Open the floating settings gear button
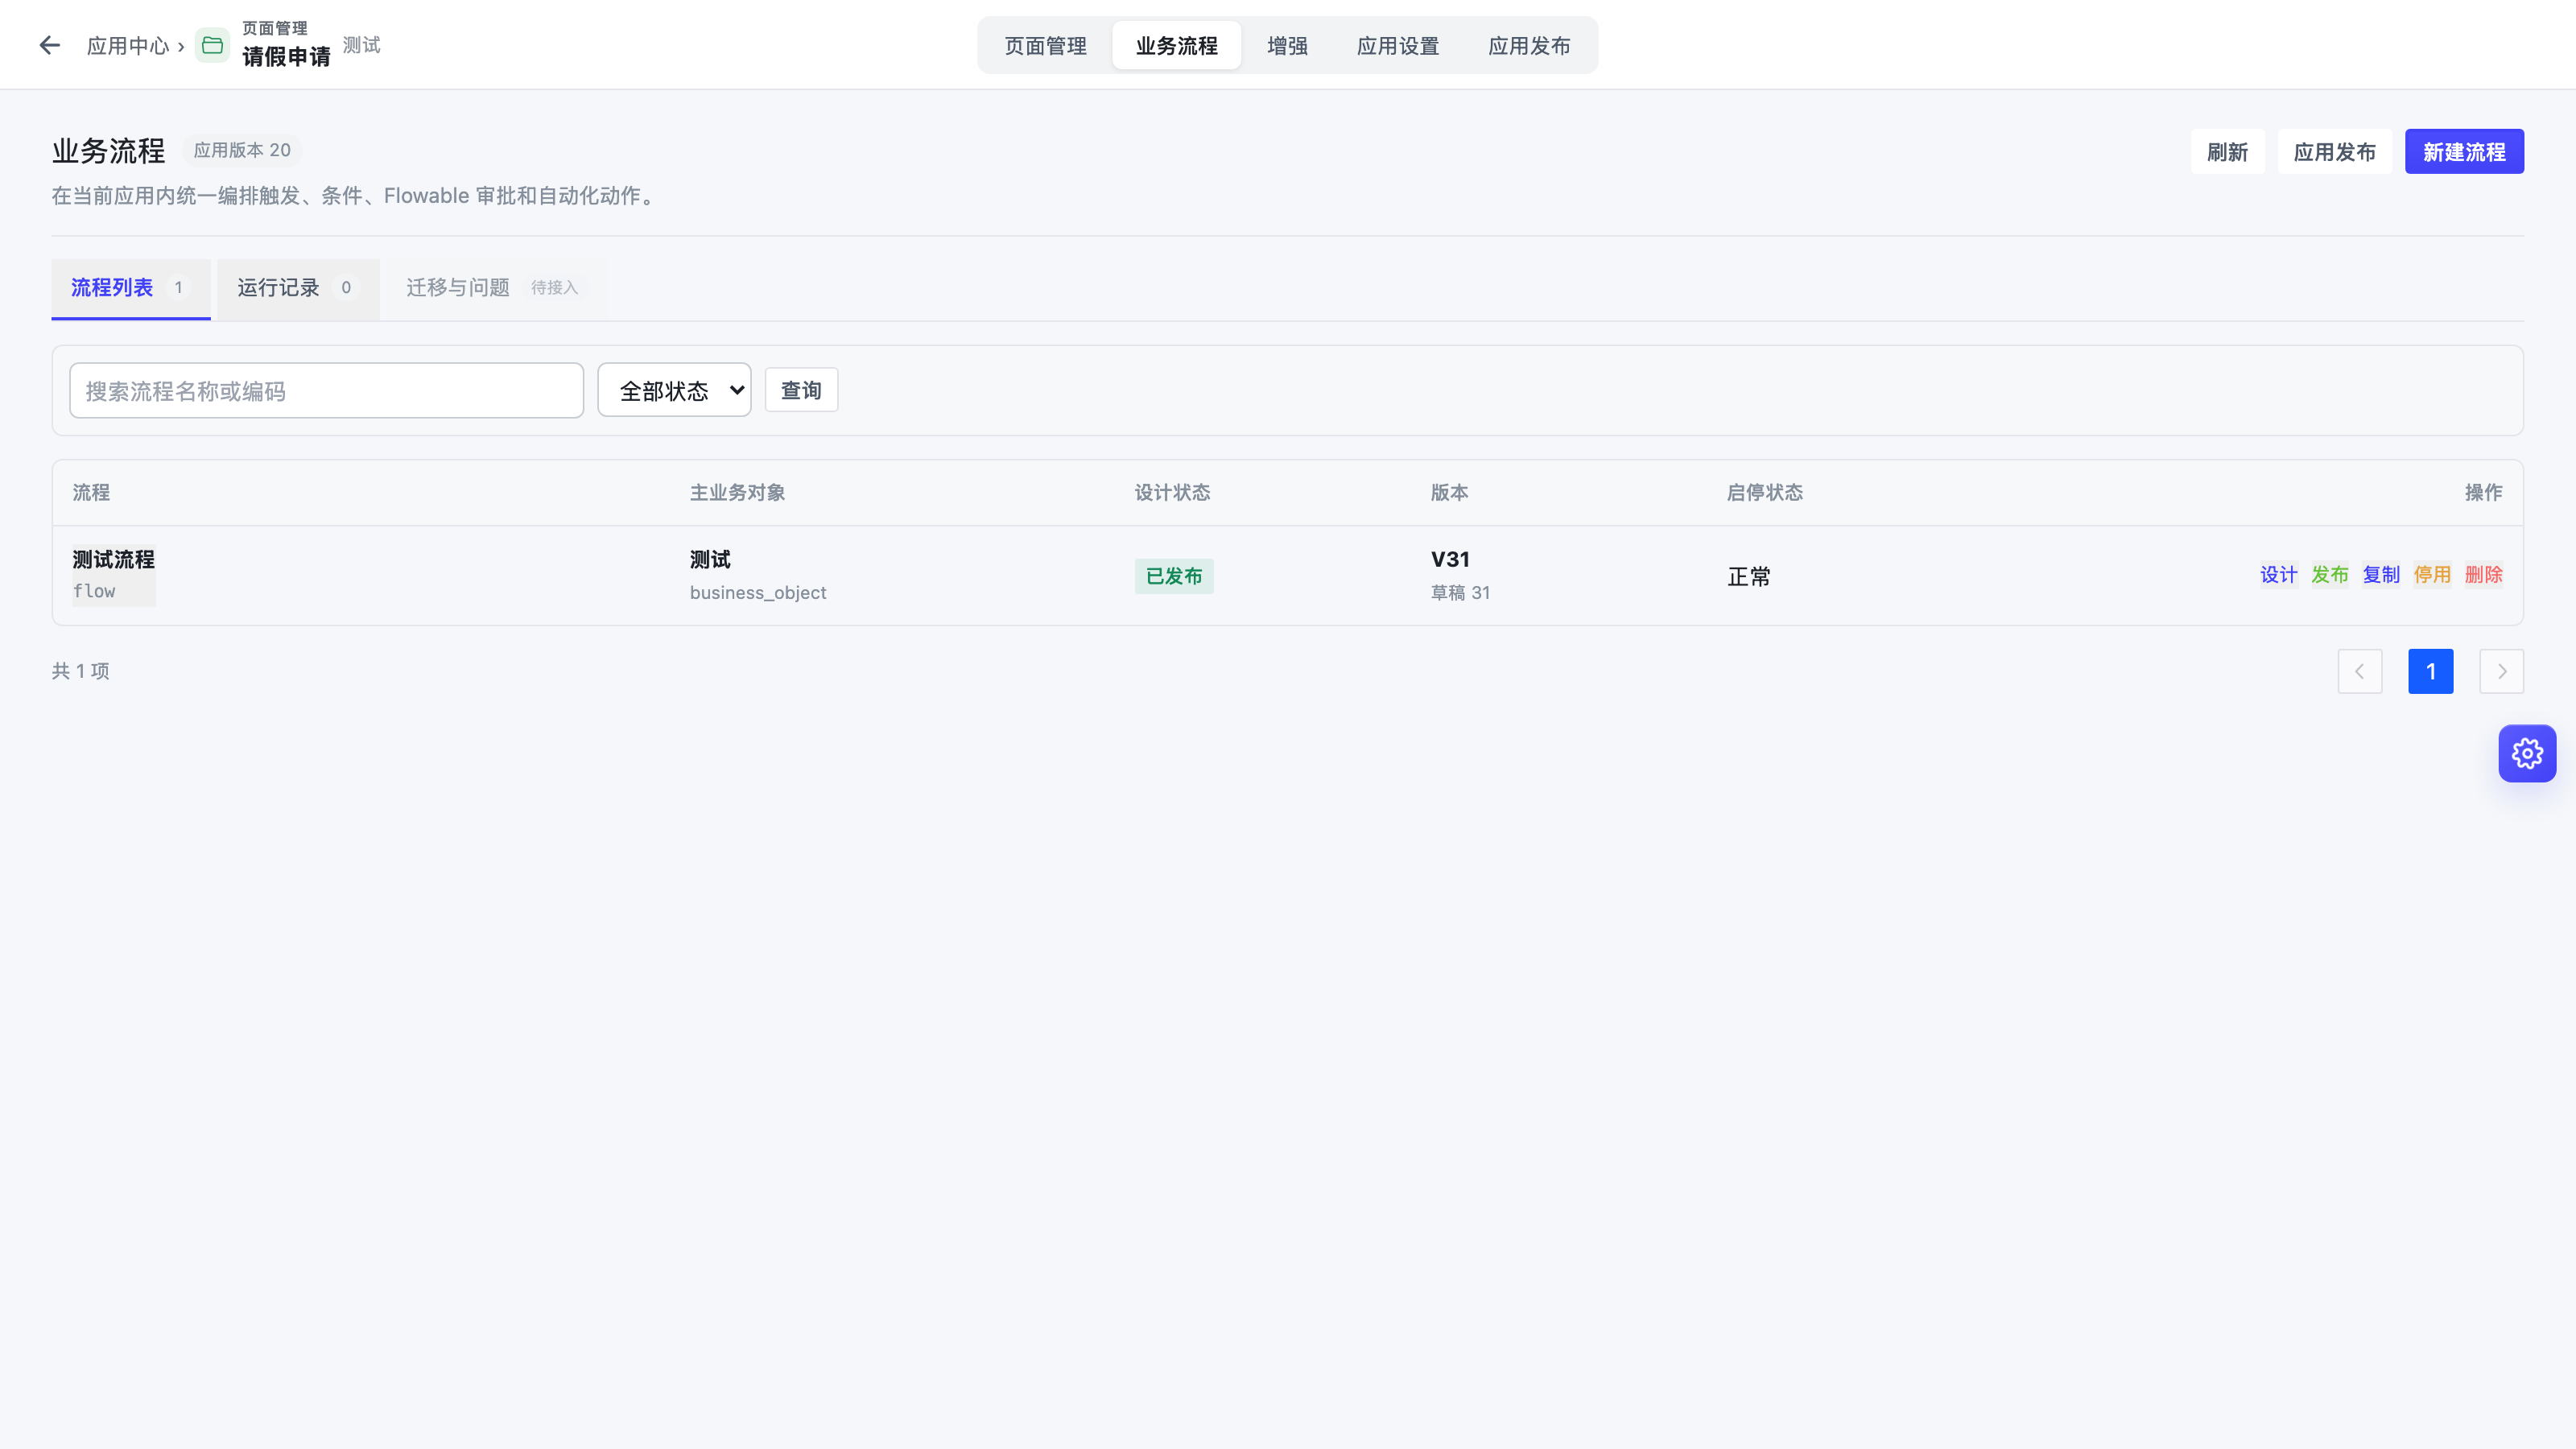 tap(2527, 753)
